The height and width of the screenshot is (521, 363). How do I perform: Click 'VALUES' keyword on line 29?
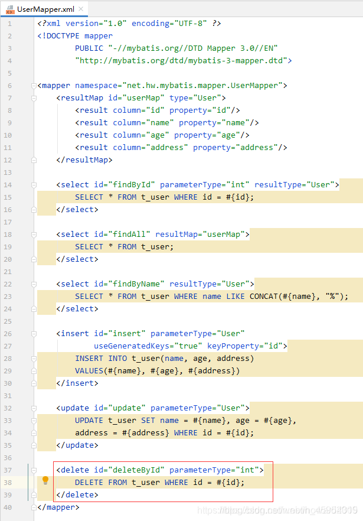pyautogui.click(x=89, y=371)
